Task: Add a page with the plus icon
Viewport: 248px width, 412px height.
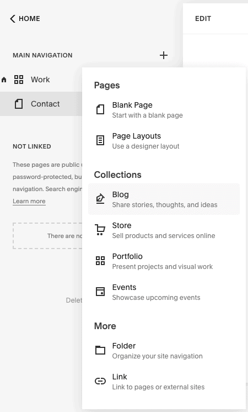Action: 164,55
